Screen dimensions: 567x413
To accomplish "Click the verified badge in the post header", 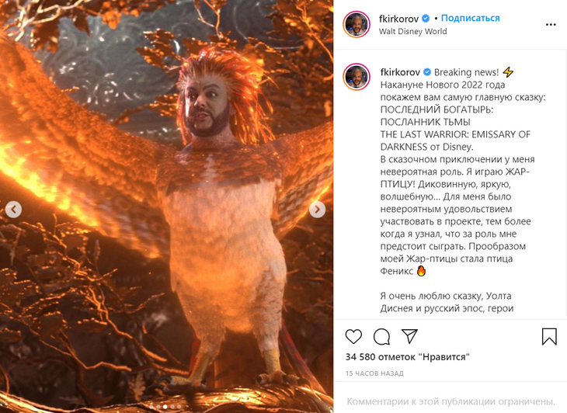I will tap(426, 18).
